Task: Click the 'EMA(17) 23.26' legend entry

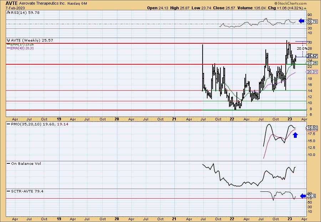Action: pyautogui.click(x=22, y=44)
